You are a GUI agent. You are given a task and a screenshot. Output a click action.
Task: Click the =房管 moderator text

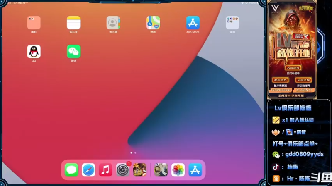[300, 132]
